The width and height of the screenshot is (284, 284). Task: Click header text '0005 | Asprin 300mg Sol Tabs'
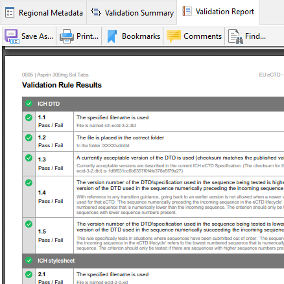55,75
